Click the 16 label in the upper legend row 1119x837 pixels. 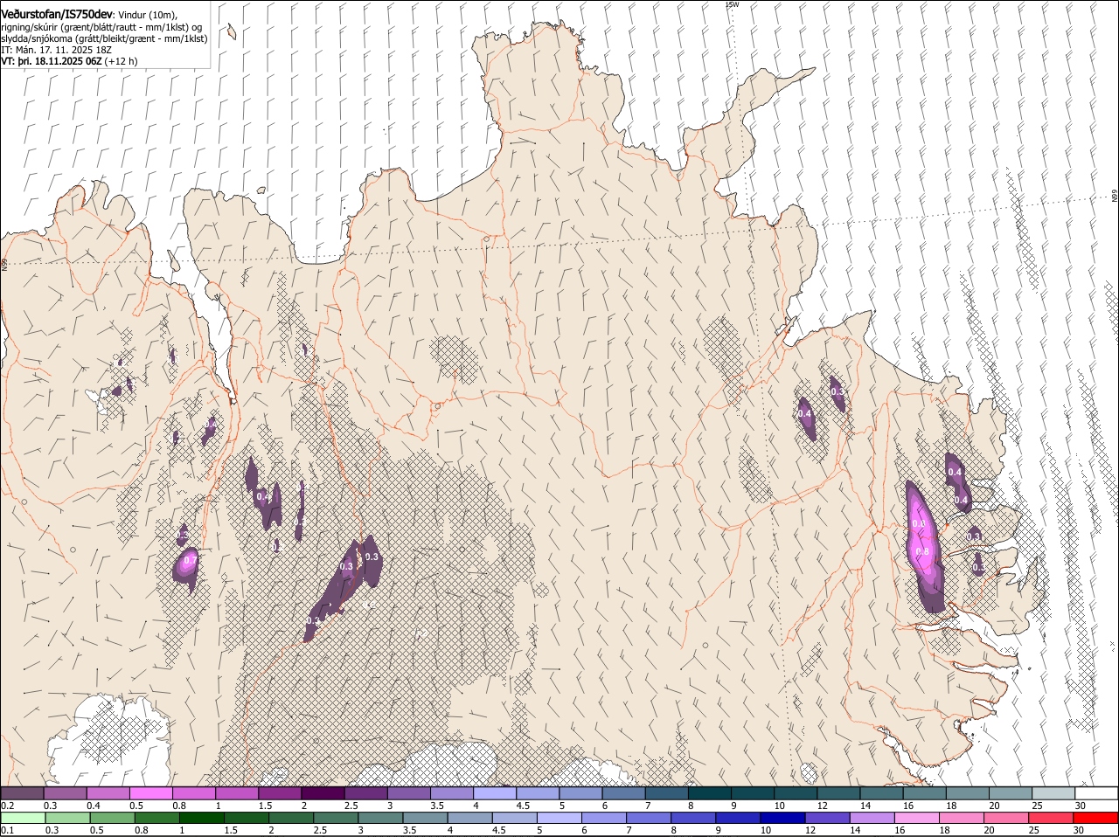pos(909,806)
